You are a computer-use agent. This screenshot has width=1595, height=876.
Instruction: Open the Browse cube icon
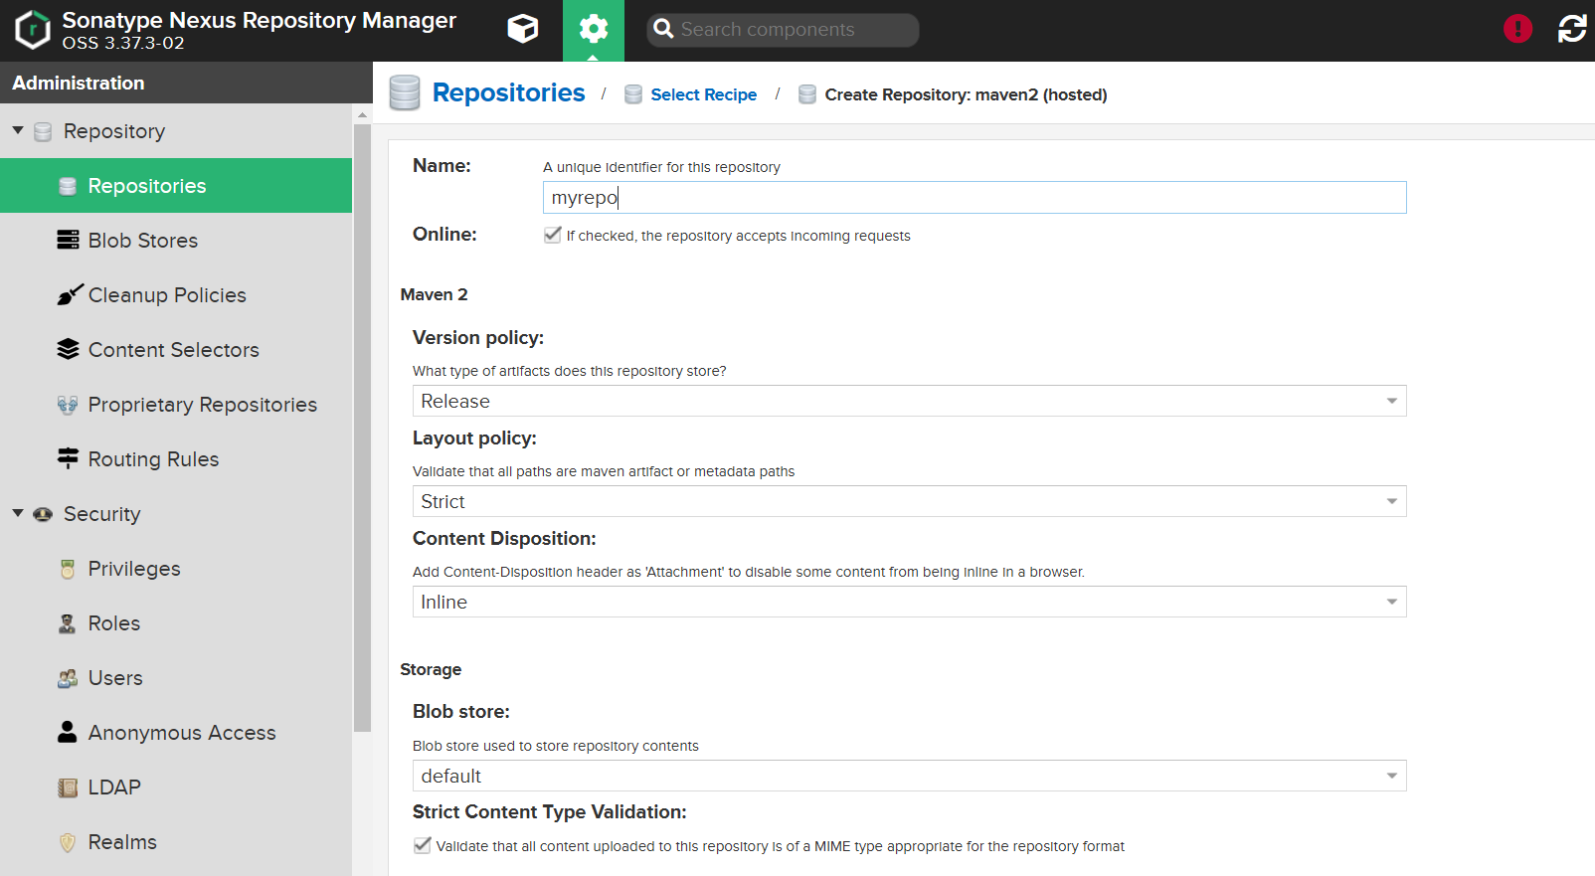pyautogui.click(x=523, y=30)
